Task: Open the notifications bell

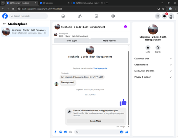Action: coord(164,16)
